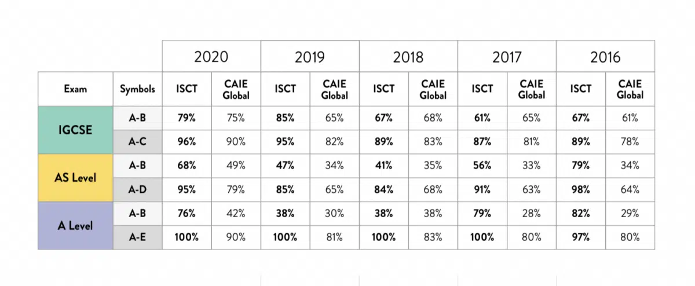
Task: Click the 98% AS Level 2016 cell
Action: [581, 189]
